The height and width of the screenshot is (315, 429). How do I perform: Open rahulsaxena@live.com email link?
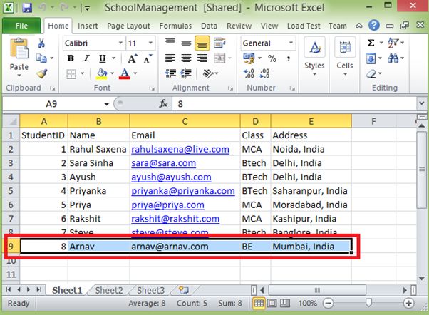tap(180, 149)
